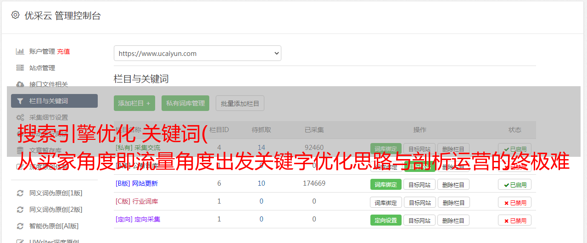Click 词库绑定 for the 网站更新 row

tap(386, 184)
